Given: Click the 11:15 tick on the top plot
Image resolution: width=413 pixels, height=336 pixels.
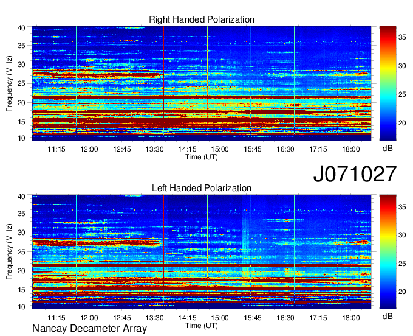Looking at the screenshot, I should (56, 149).
